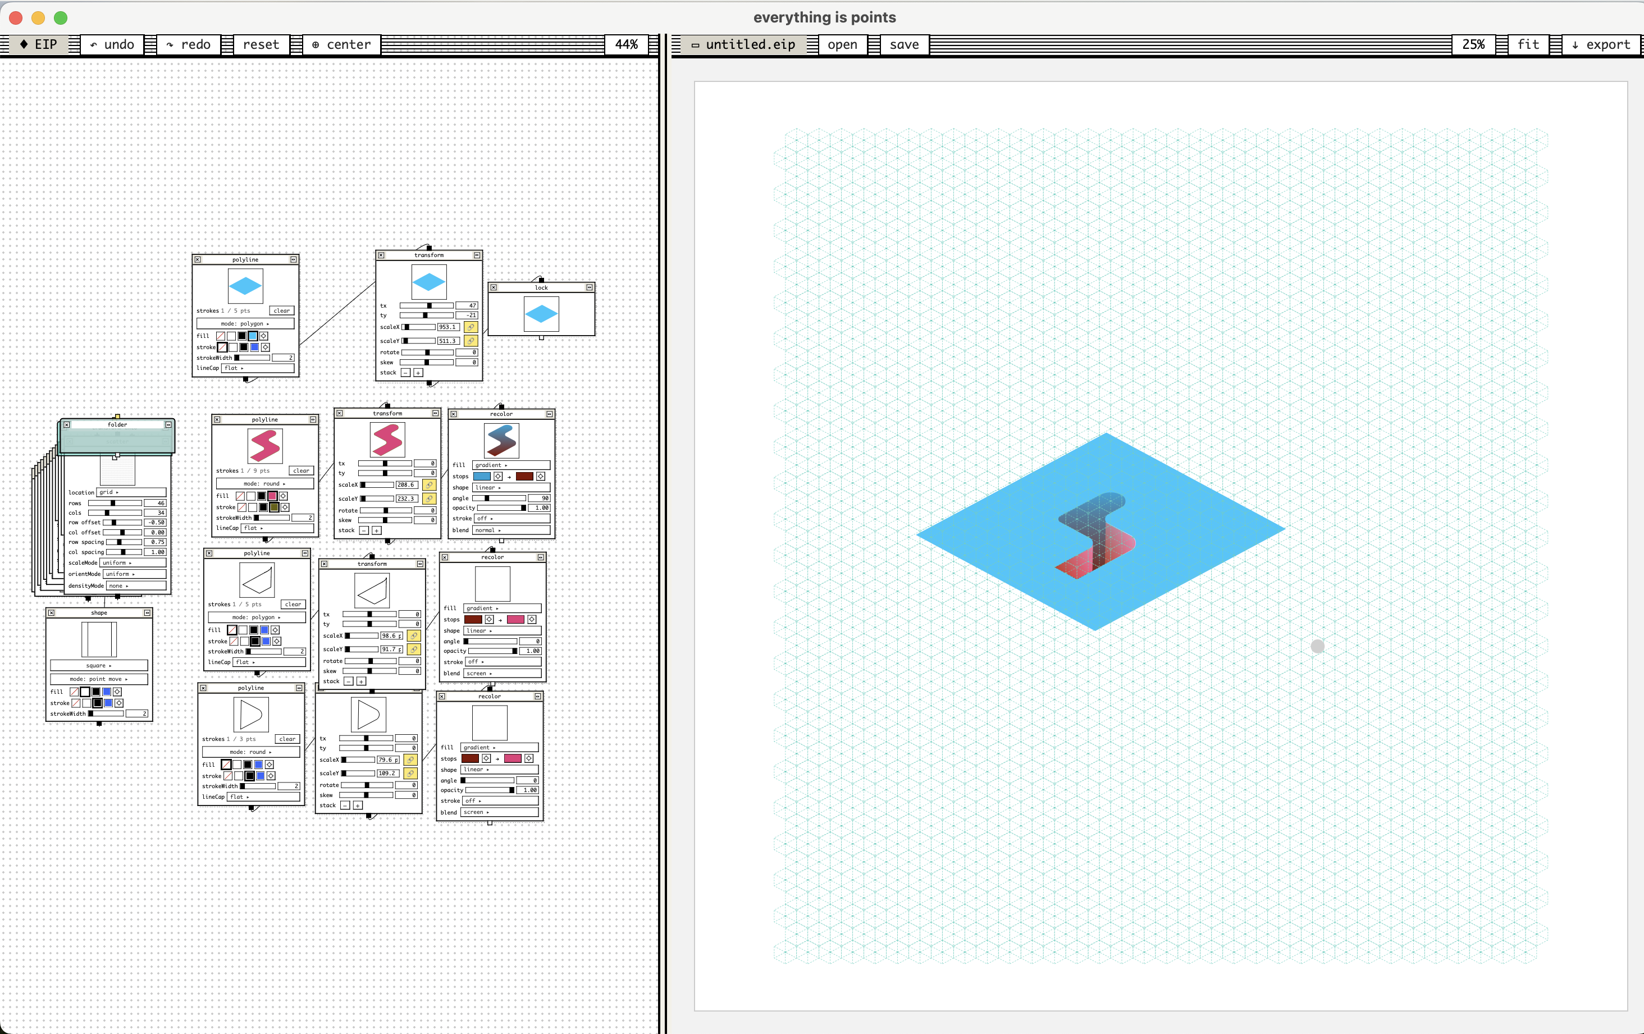Toggle the scaleX link beside value 208.6
The image size is (1644, 1034).
pos(429,484)
